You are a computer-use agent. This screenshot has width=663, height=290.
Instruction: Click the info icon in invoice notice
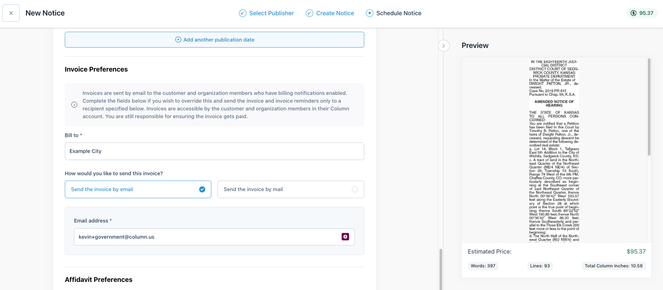point(74,105)
